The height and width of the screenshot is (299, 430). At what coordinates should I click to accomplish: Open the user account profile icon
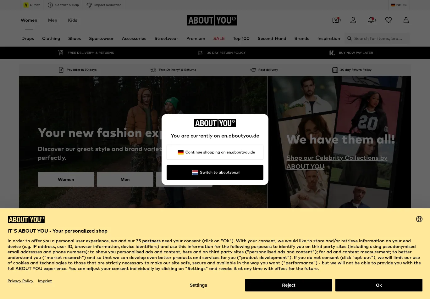pyautogui.click(x=353, y=20)
